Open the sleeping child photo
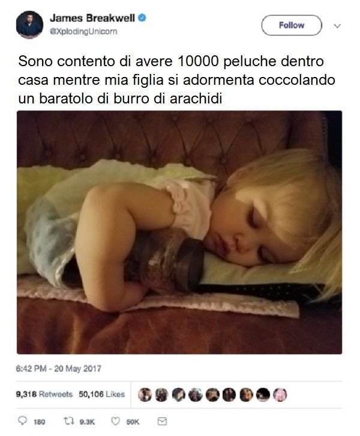Screen dimensions: 360x436 click(179, 232)
